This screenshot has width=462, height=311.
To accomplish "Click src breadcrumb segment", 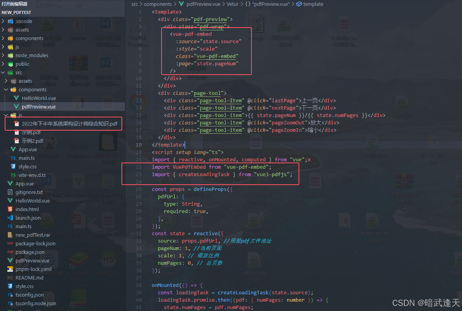I will (135, 4).
